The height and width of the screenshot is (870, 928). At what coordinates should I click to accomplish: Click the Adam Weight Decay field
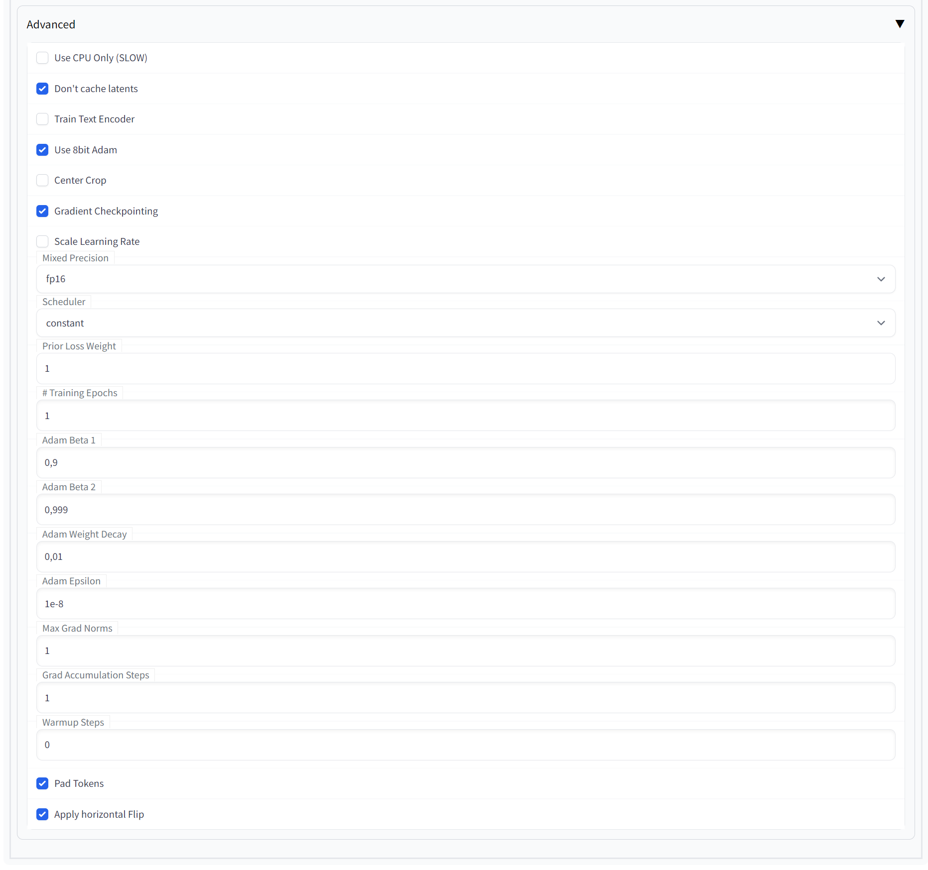[466, 556]
